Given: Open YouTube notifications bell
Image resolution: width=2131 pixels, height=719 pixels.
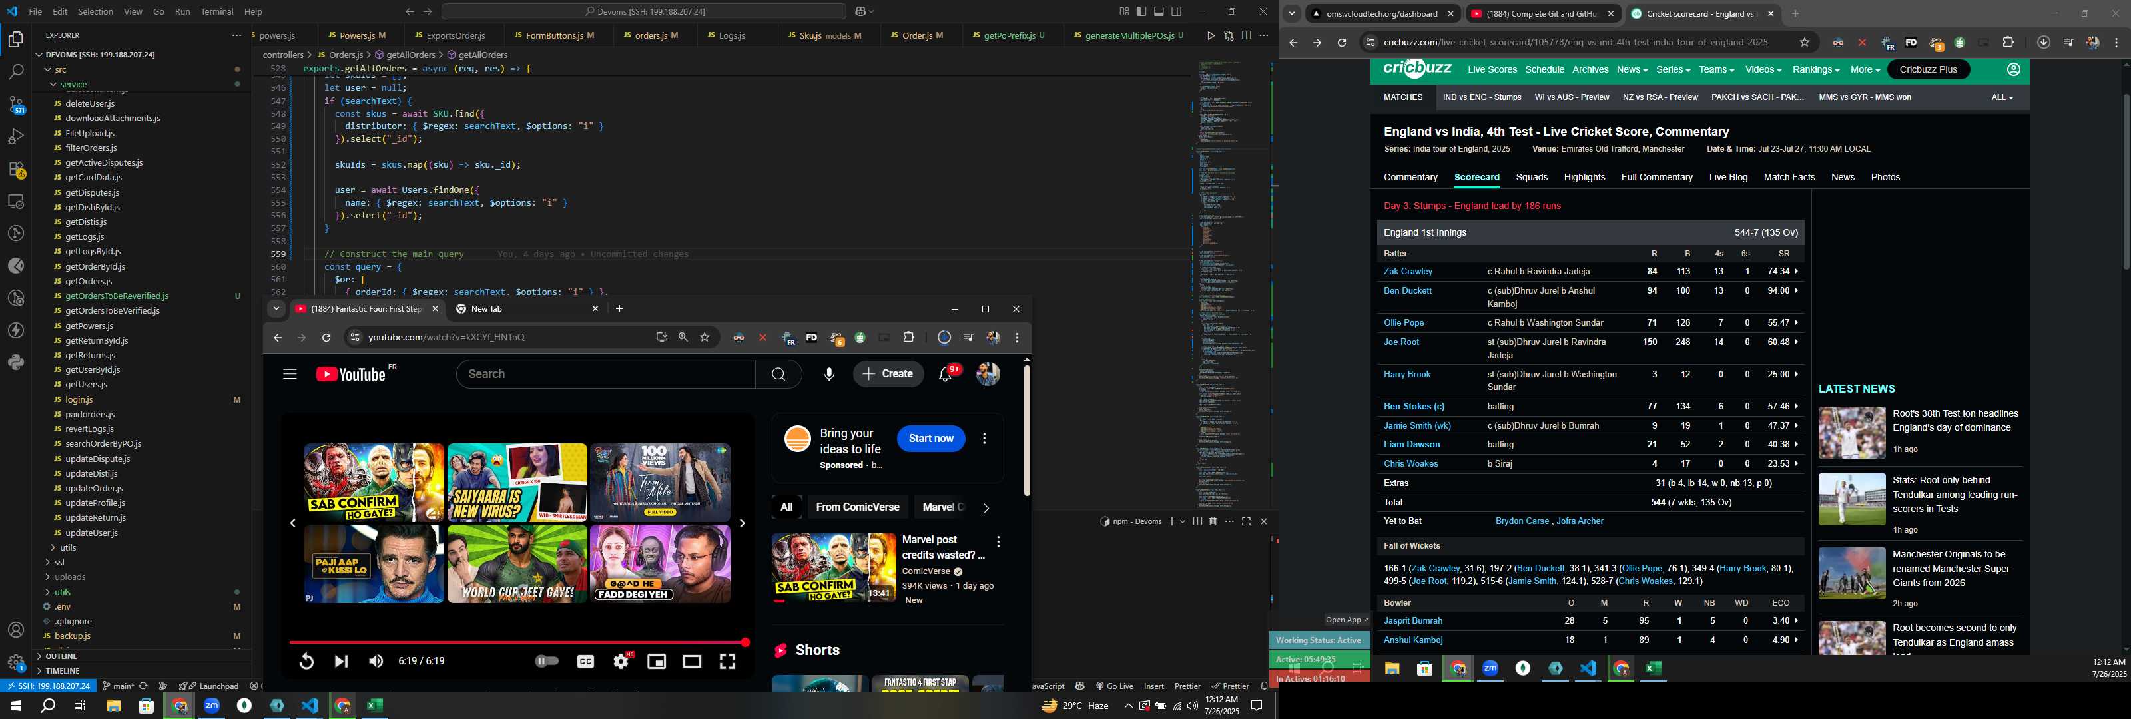Looking at the screenshot, I should (946, 374).
